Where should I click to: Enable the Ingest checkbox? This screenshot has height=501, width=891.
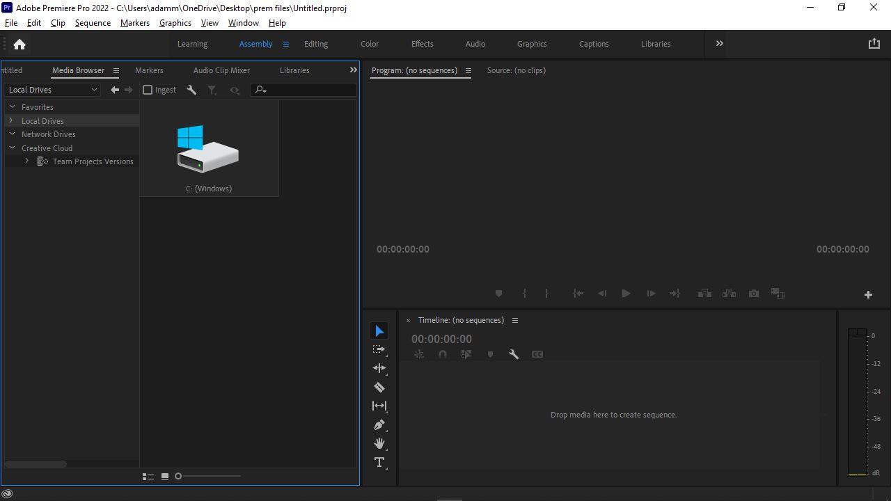(x=148, y=90)
